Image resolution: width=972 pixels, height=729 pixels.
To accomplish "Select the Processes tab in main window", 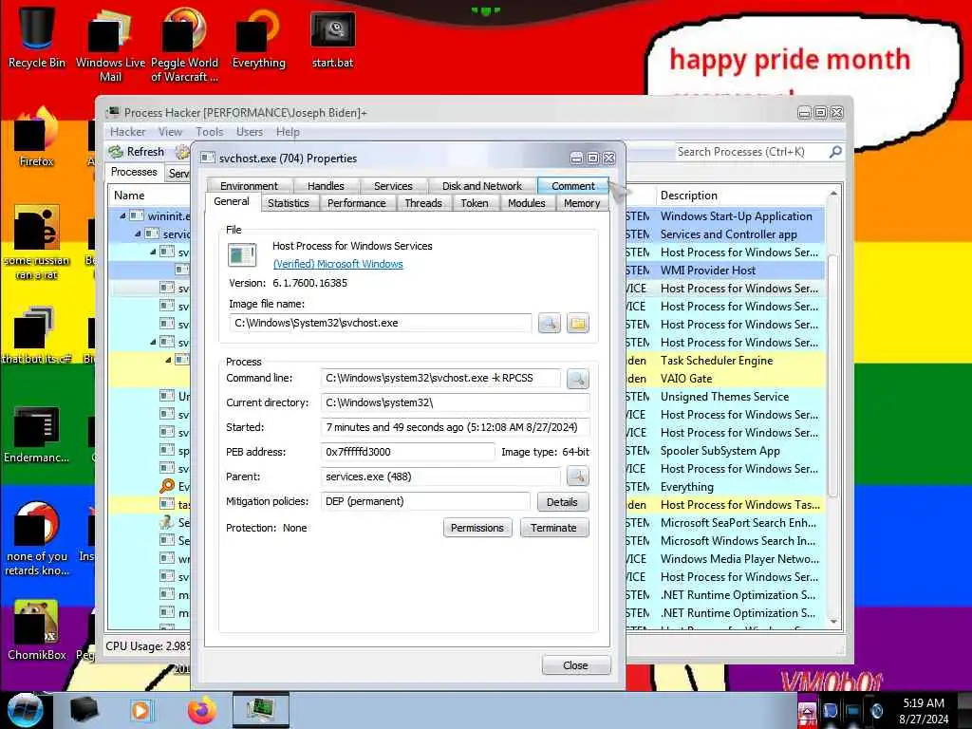I will click(x=134, y=173).
